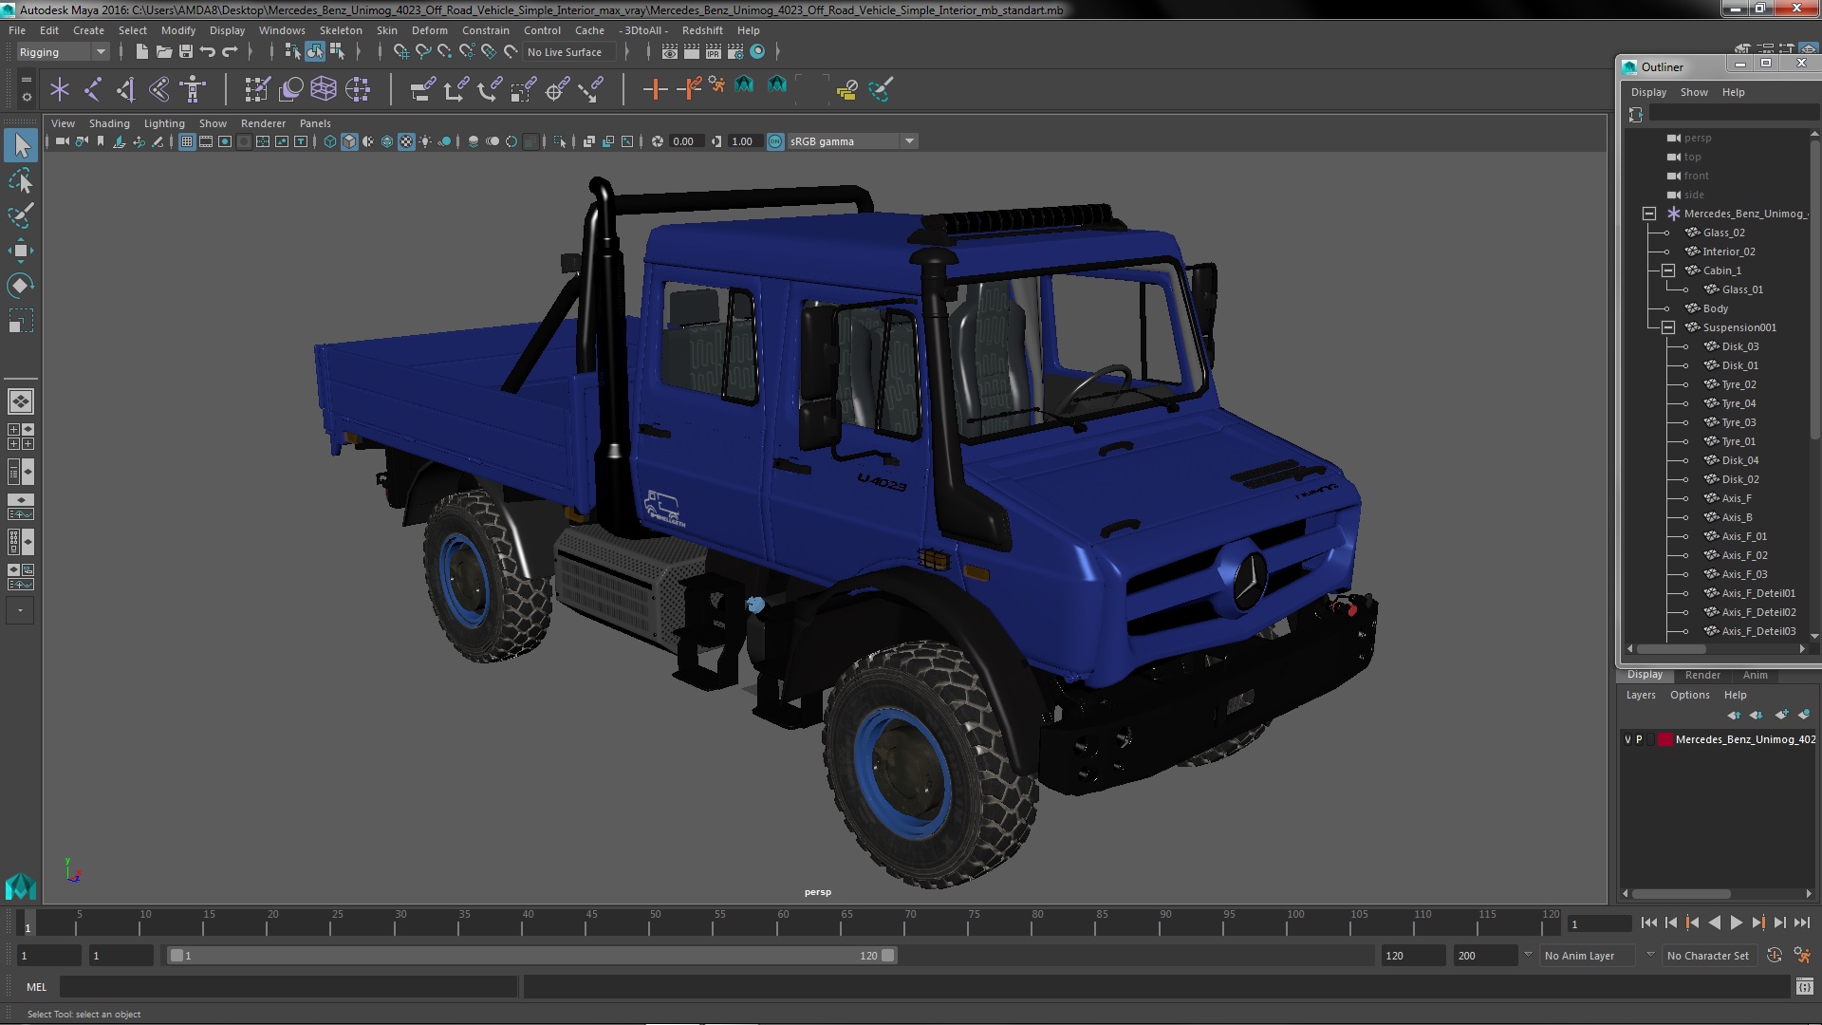Switch to the Render layer tab
Screen dimensions: 1822x1025
coord(1702,675)
